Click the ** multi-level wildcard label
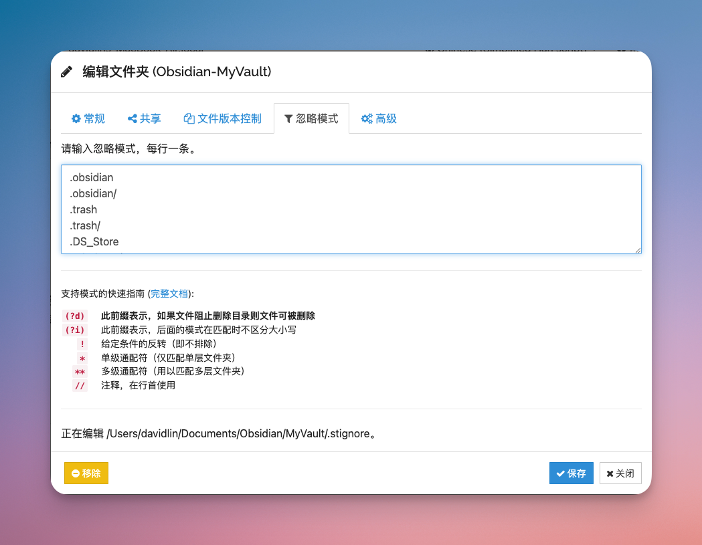Viewport: 702px width, 545px height. pos(80,371)
